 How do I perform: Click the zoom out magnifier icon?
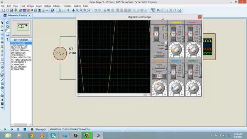click(81, 10)
